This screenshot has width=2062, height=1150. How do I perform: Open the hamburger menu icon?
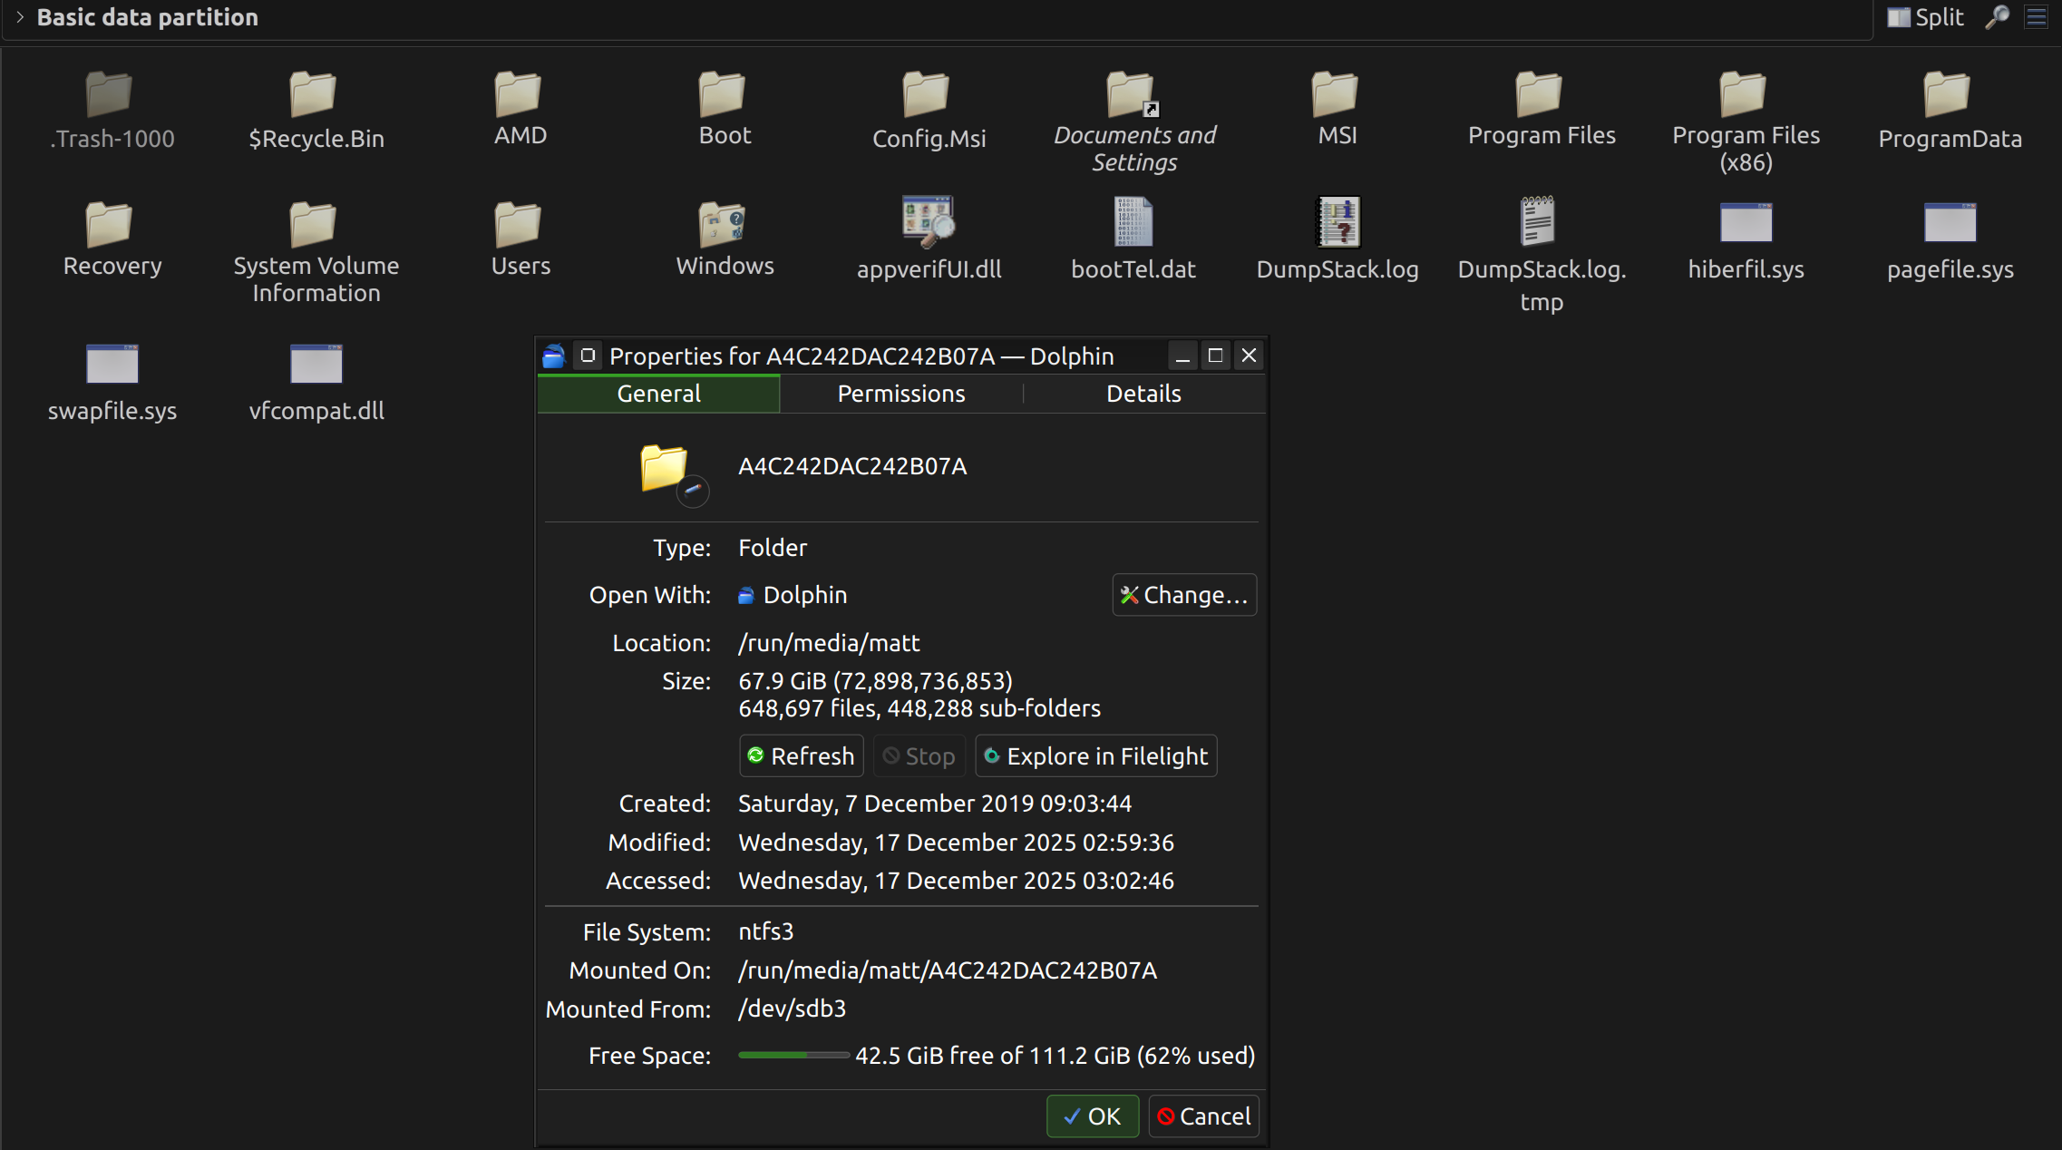coord(2037,17)
